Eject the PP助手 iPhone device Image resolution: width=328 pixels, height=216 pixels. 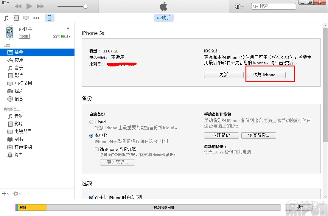pyautogui.click(x=68, y=29)
